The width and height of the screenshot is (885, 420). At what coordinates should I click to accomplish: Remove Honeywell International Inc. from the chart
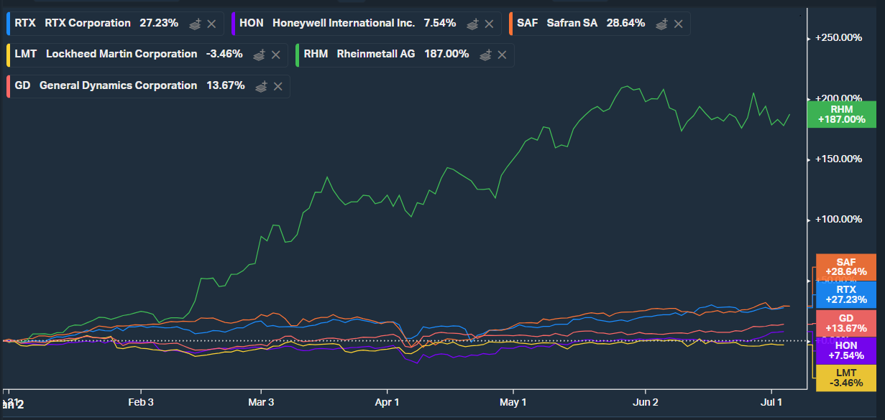point(489,24)
